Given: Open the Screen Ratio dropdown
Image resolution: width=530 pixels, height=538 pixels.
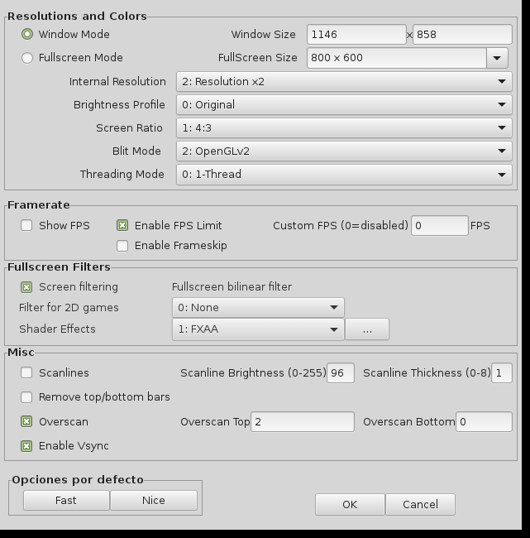Looking at the screenshot, I should [x=344, y=128].
